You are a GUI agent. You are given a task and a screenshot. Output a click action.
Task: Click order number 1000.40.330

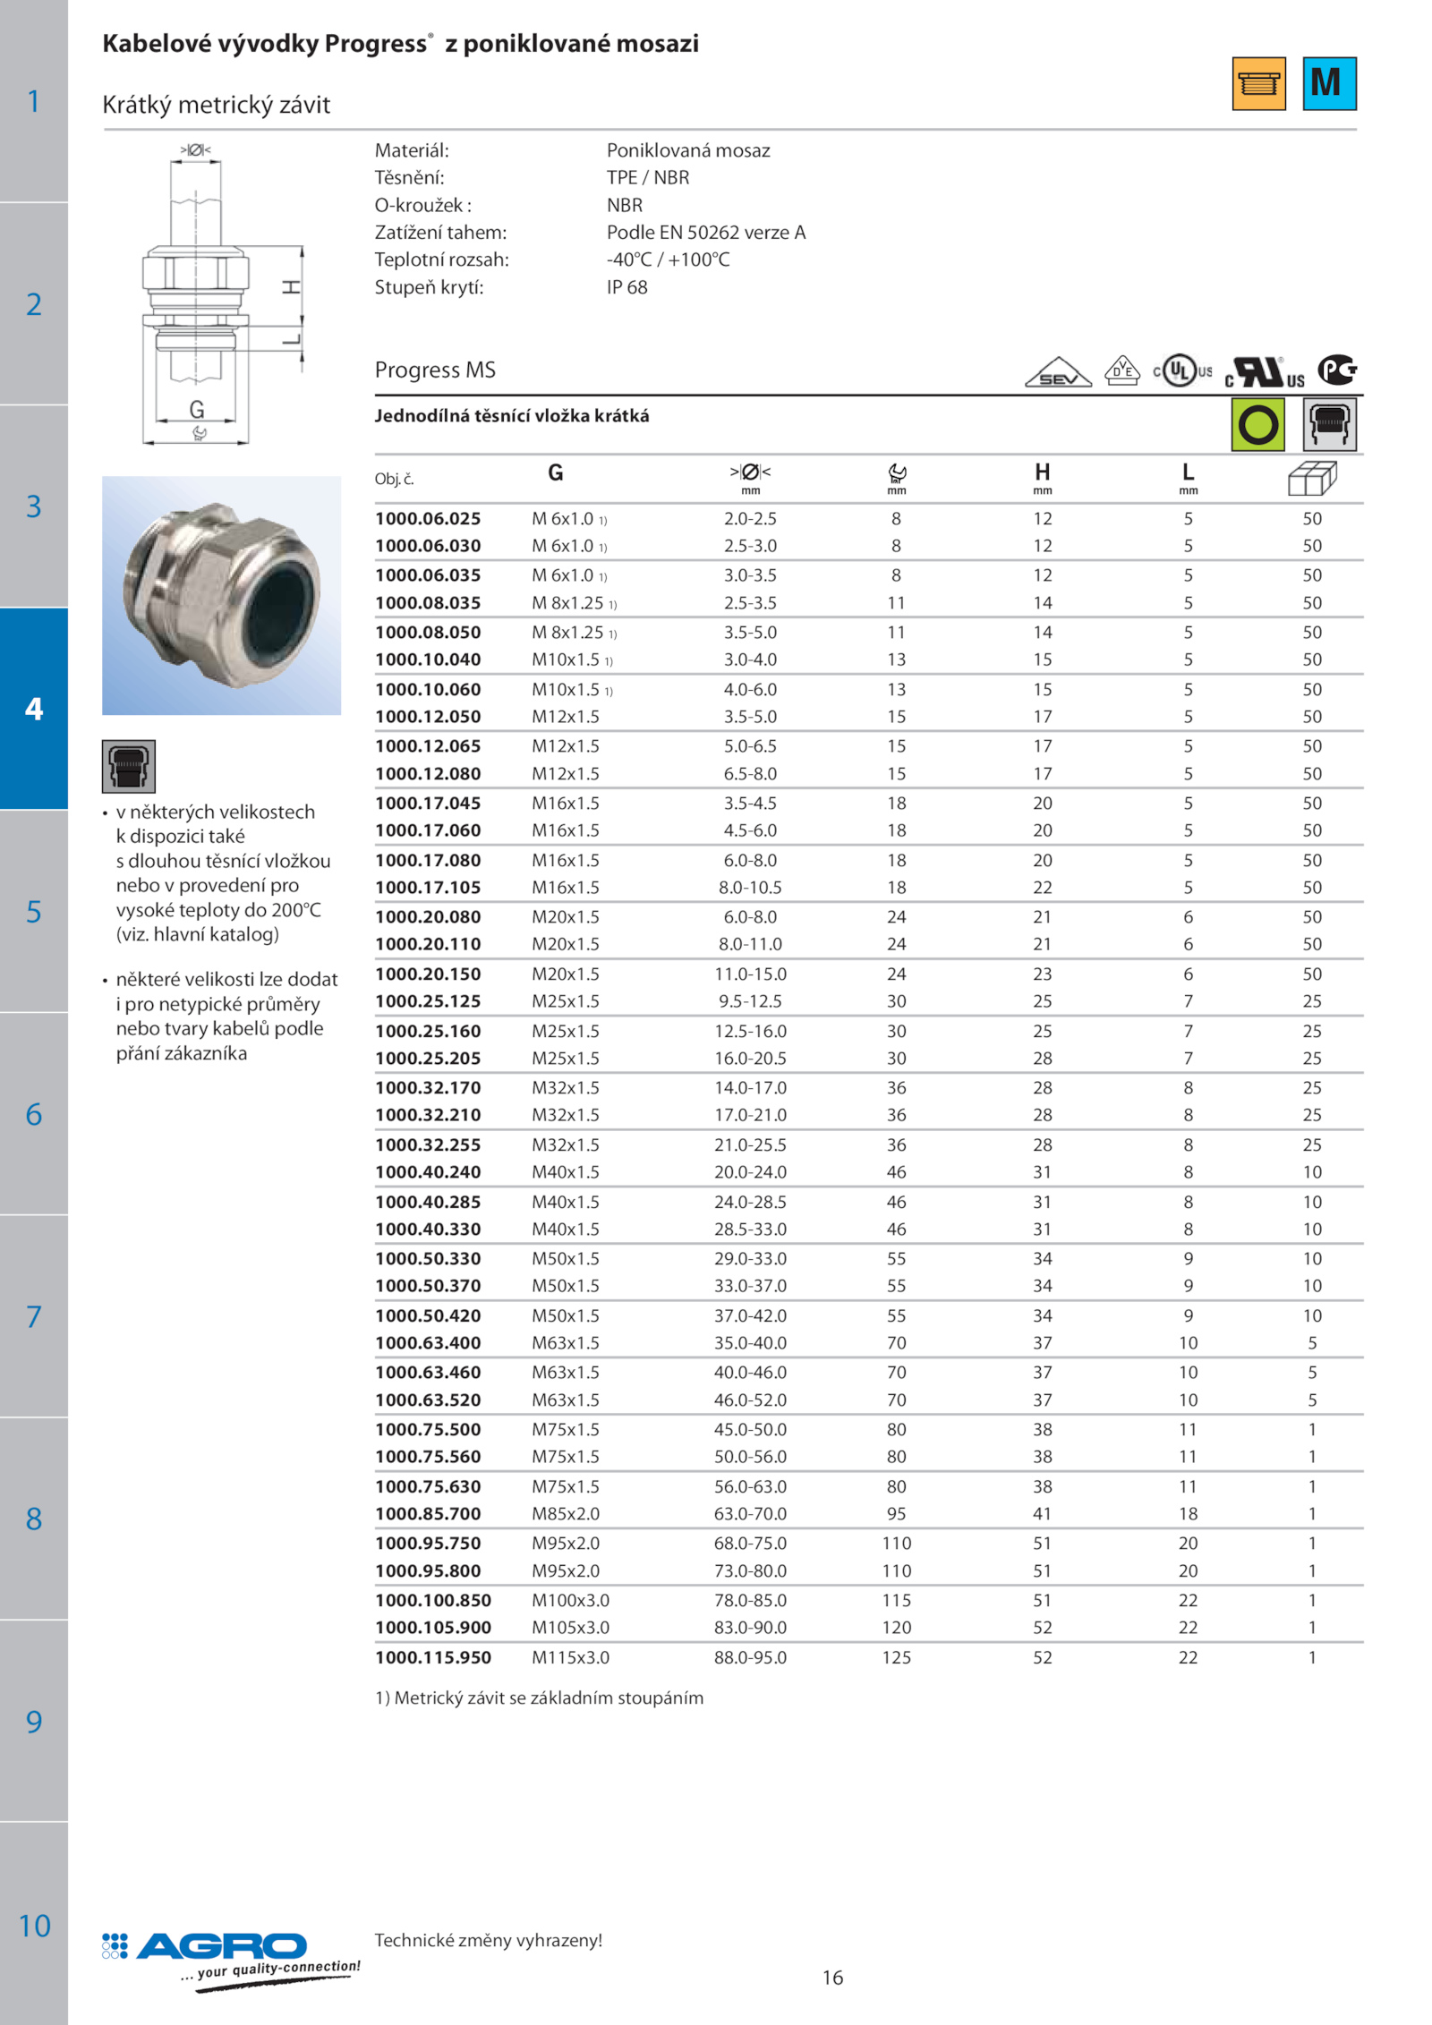click(428, 1229)
